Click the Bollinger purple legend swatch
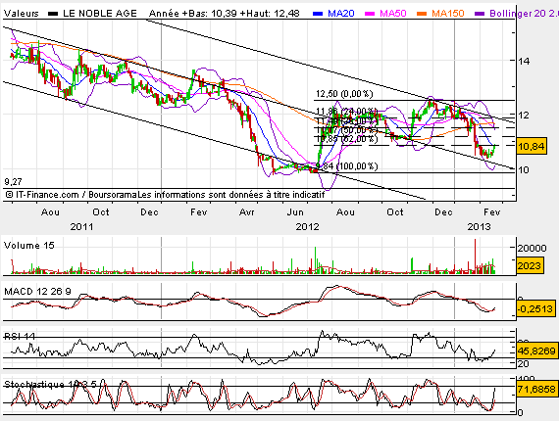 pyautogui.click(x=480, y=14)
